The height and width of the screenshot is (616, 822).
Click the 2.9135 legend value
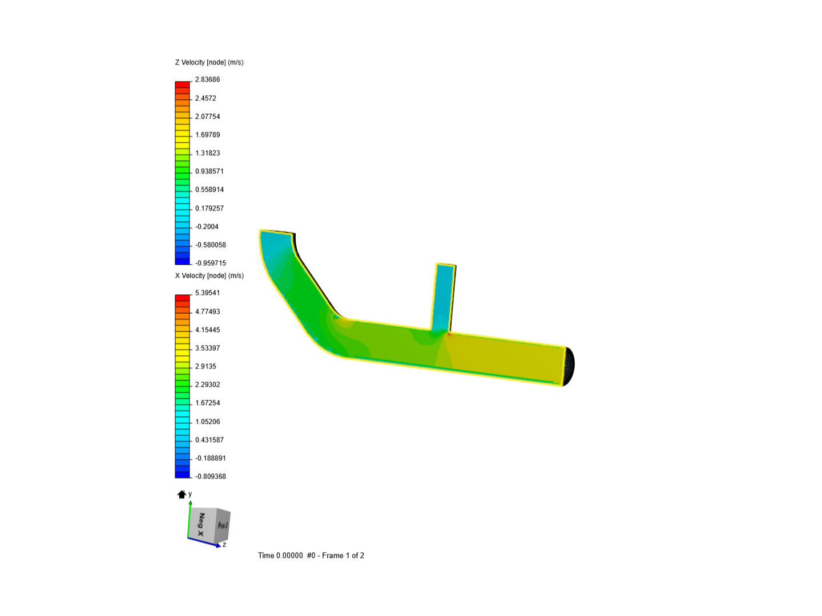click(205, 366)
